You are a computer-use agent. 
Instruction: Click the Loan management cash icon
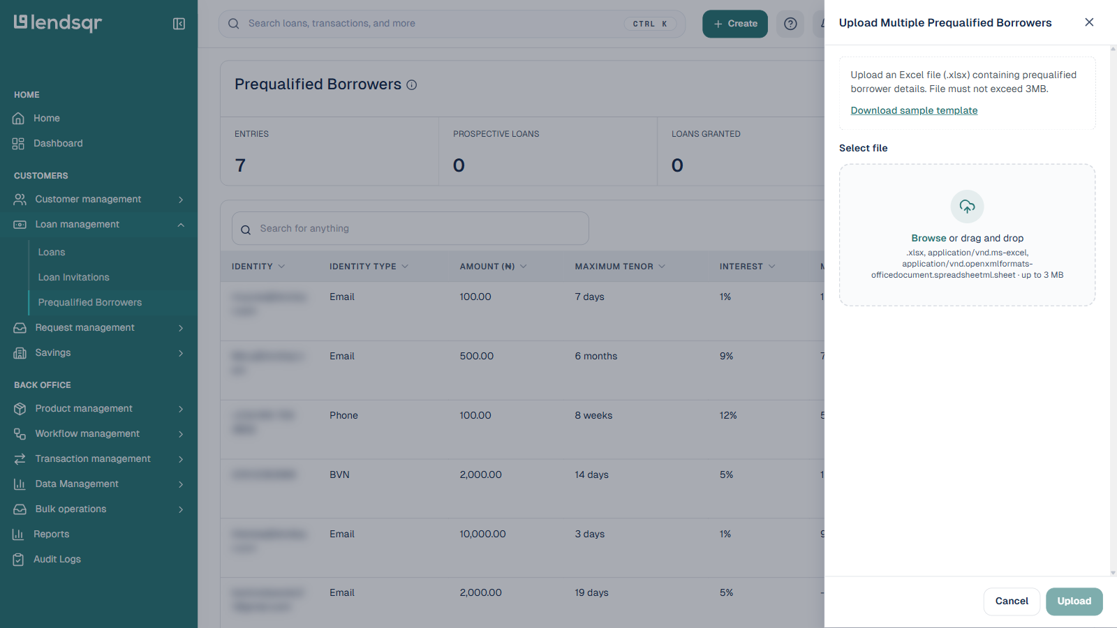coord(20,224)
